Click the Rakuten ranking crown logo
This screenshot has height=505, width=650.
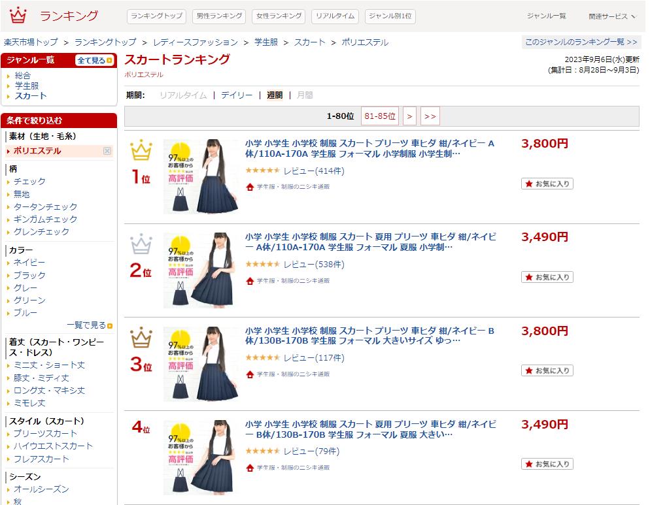click(x=18, y=16)
